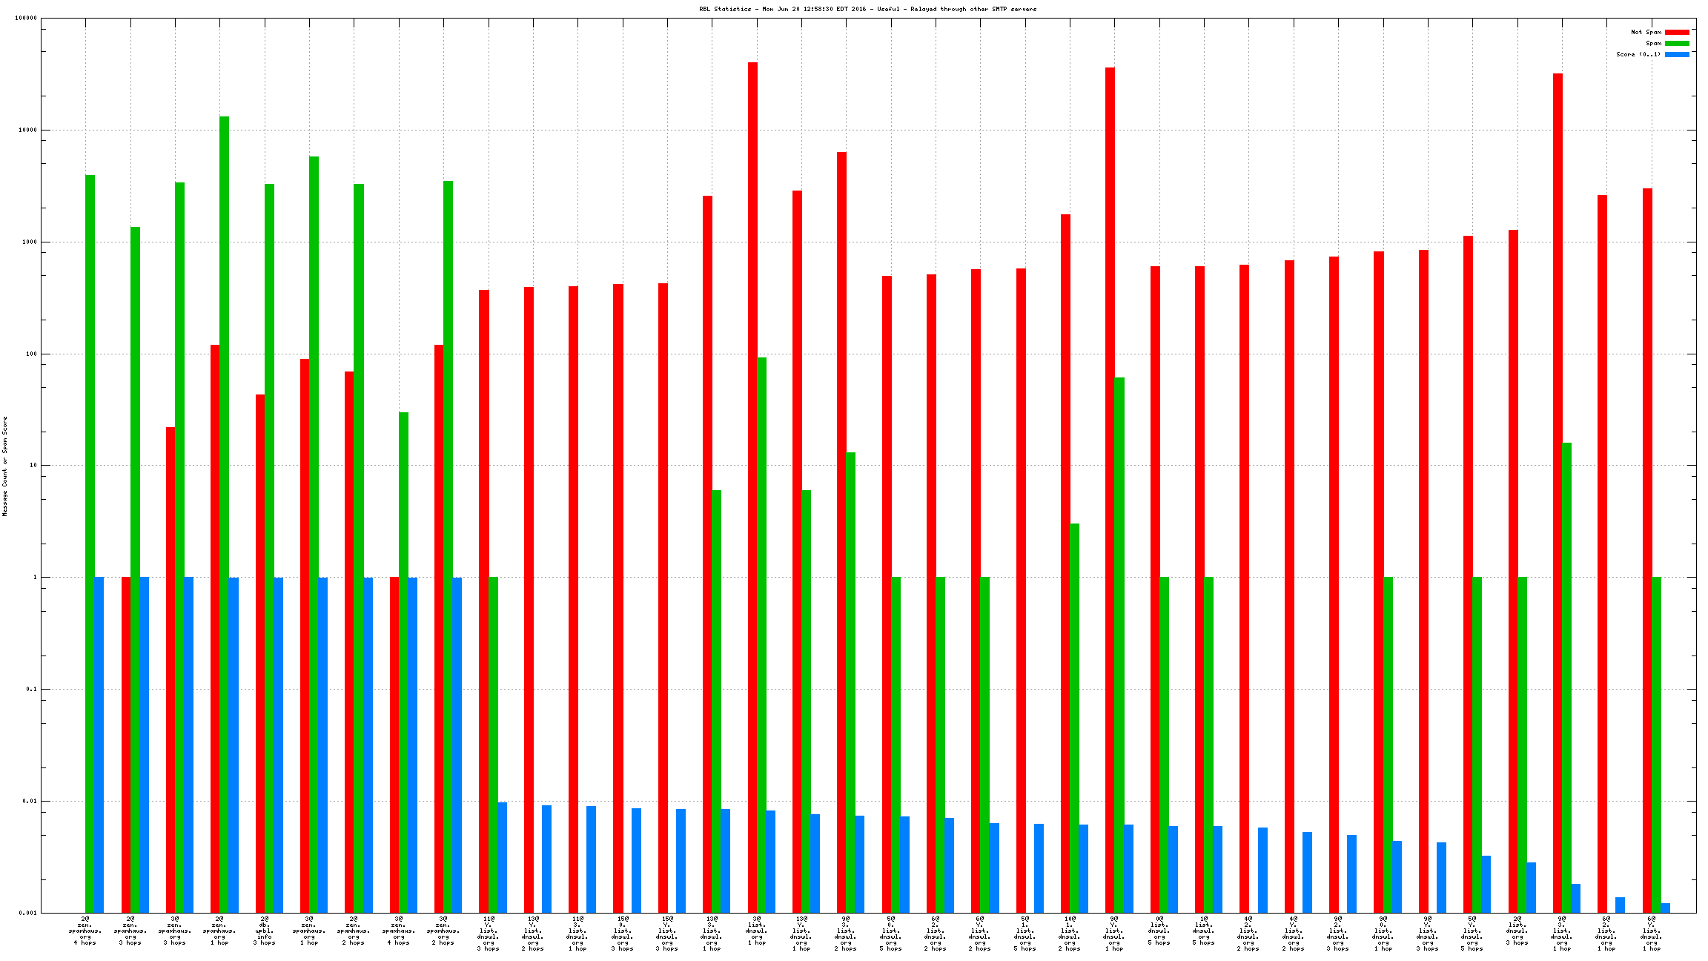Click the rightmost blue Score bar
Screen dimensions: 1708x961
coord(1665,908)
